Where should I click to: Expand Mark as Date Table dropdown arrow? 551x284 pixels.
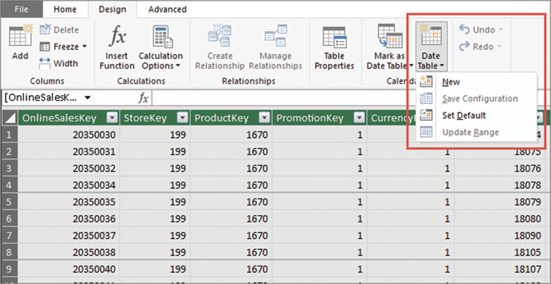coord(411,66)
